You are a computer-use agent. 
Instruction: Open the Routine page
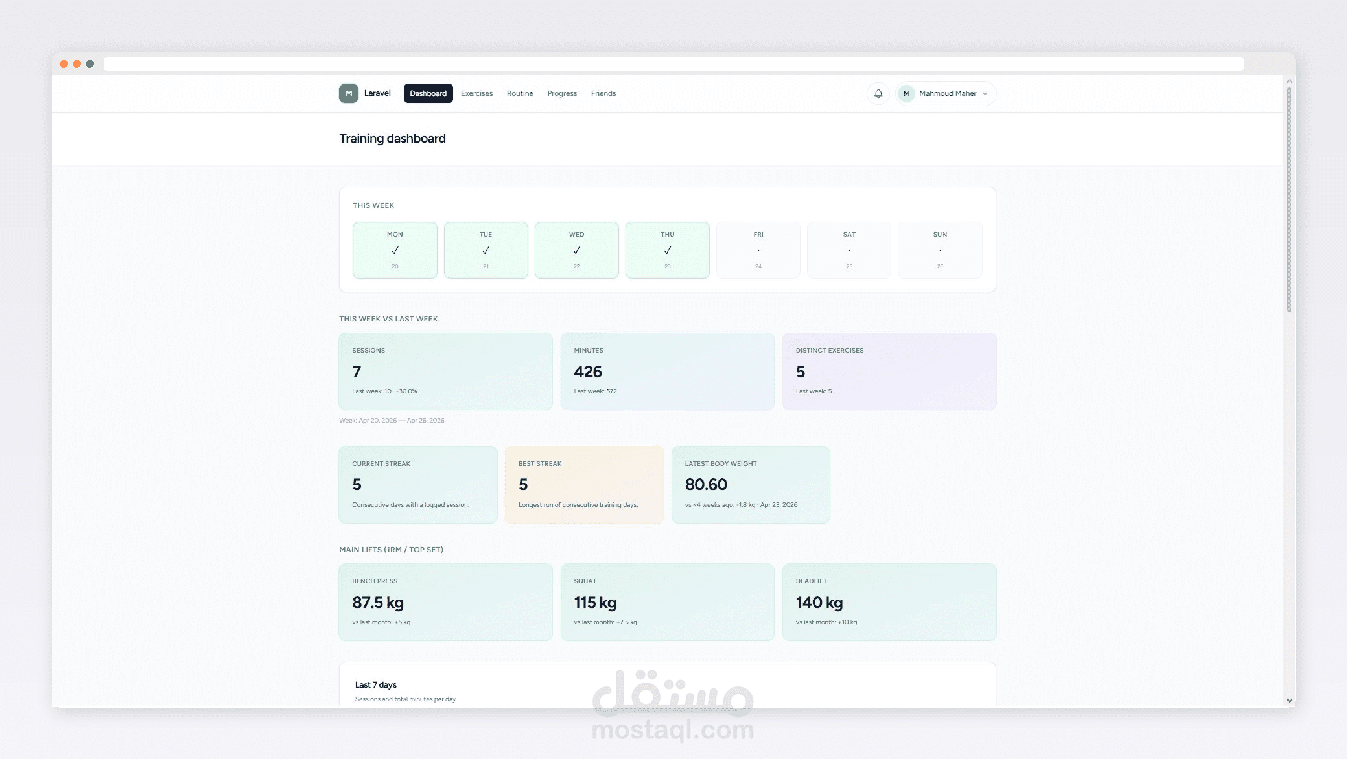click(520, 93)
